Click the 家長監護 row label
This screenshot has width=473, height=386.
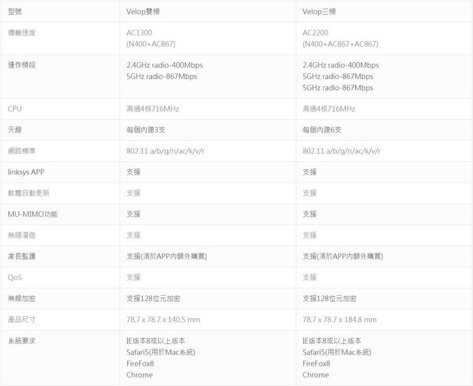pos(21,256)
